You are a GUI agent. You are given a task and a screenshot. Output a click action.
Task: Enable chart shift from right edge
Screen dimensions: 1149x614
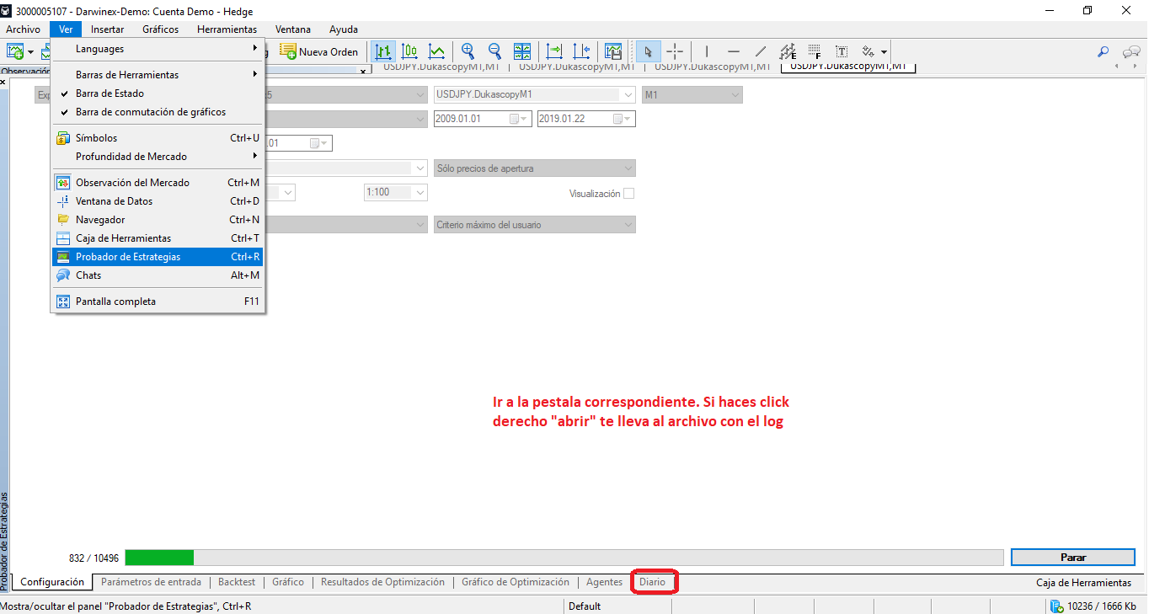point(581,51)
